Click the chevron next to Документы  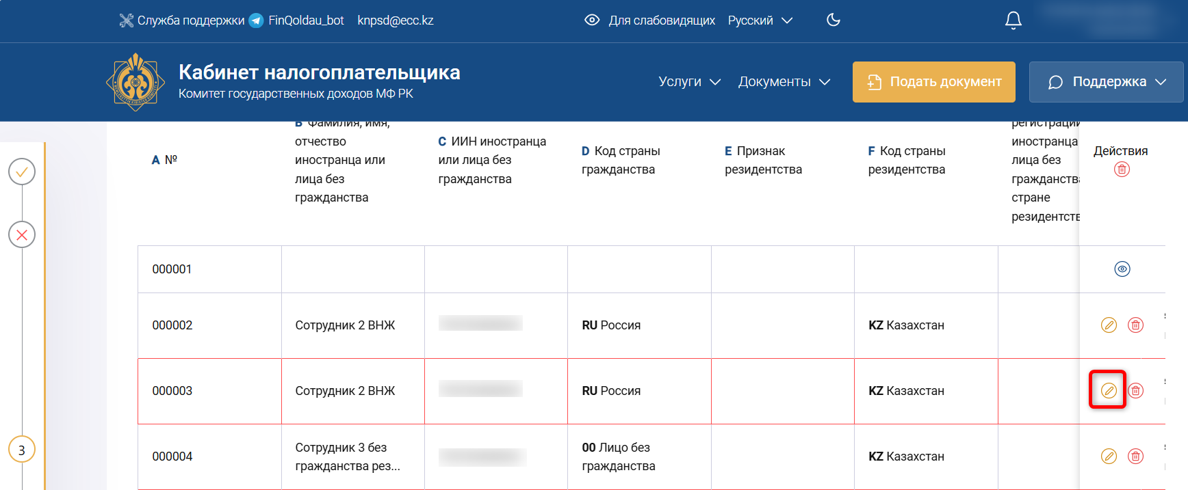coord(825,82)
